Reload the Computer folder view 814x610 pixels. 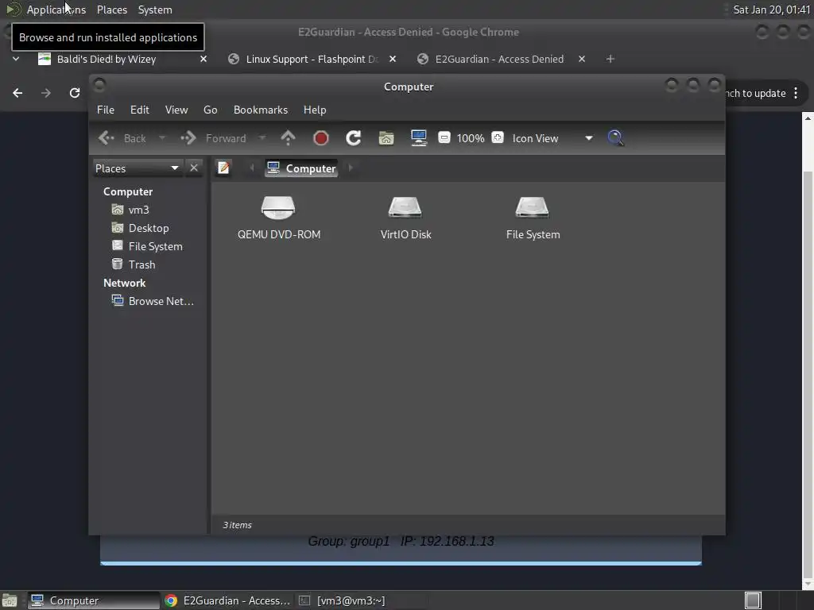click(x=354, y=138)
